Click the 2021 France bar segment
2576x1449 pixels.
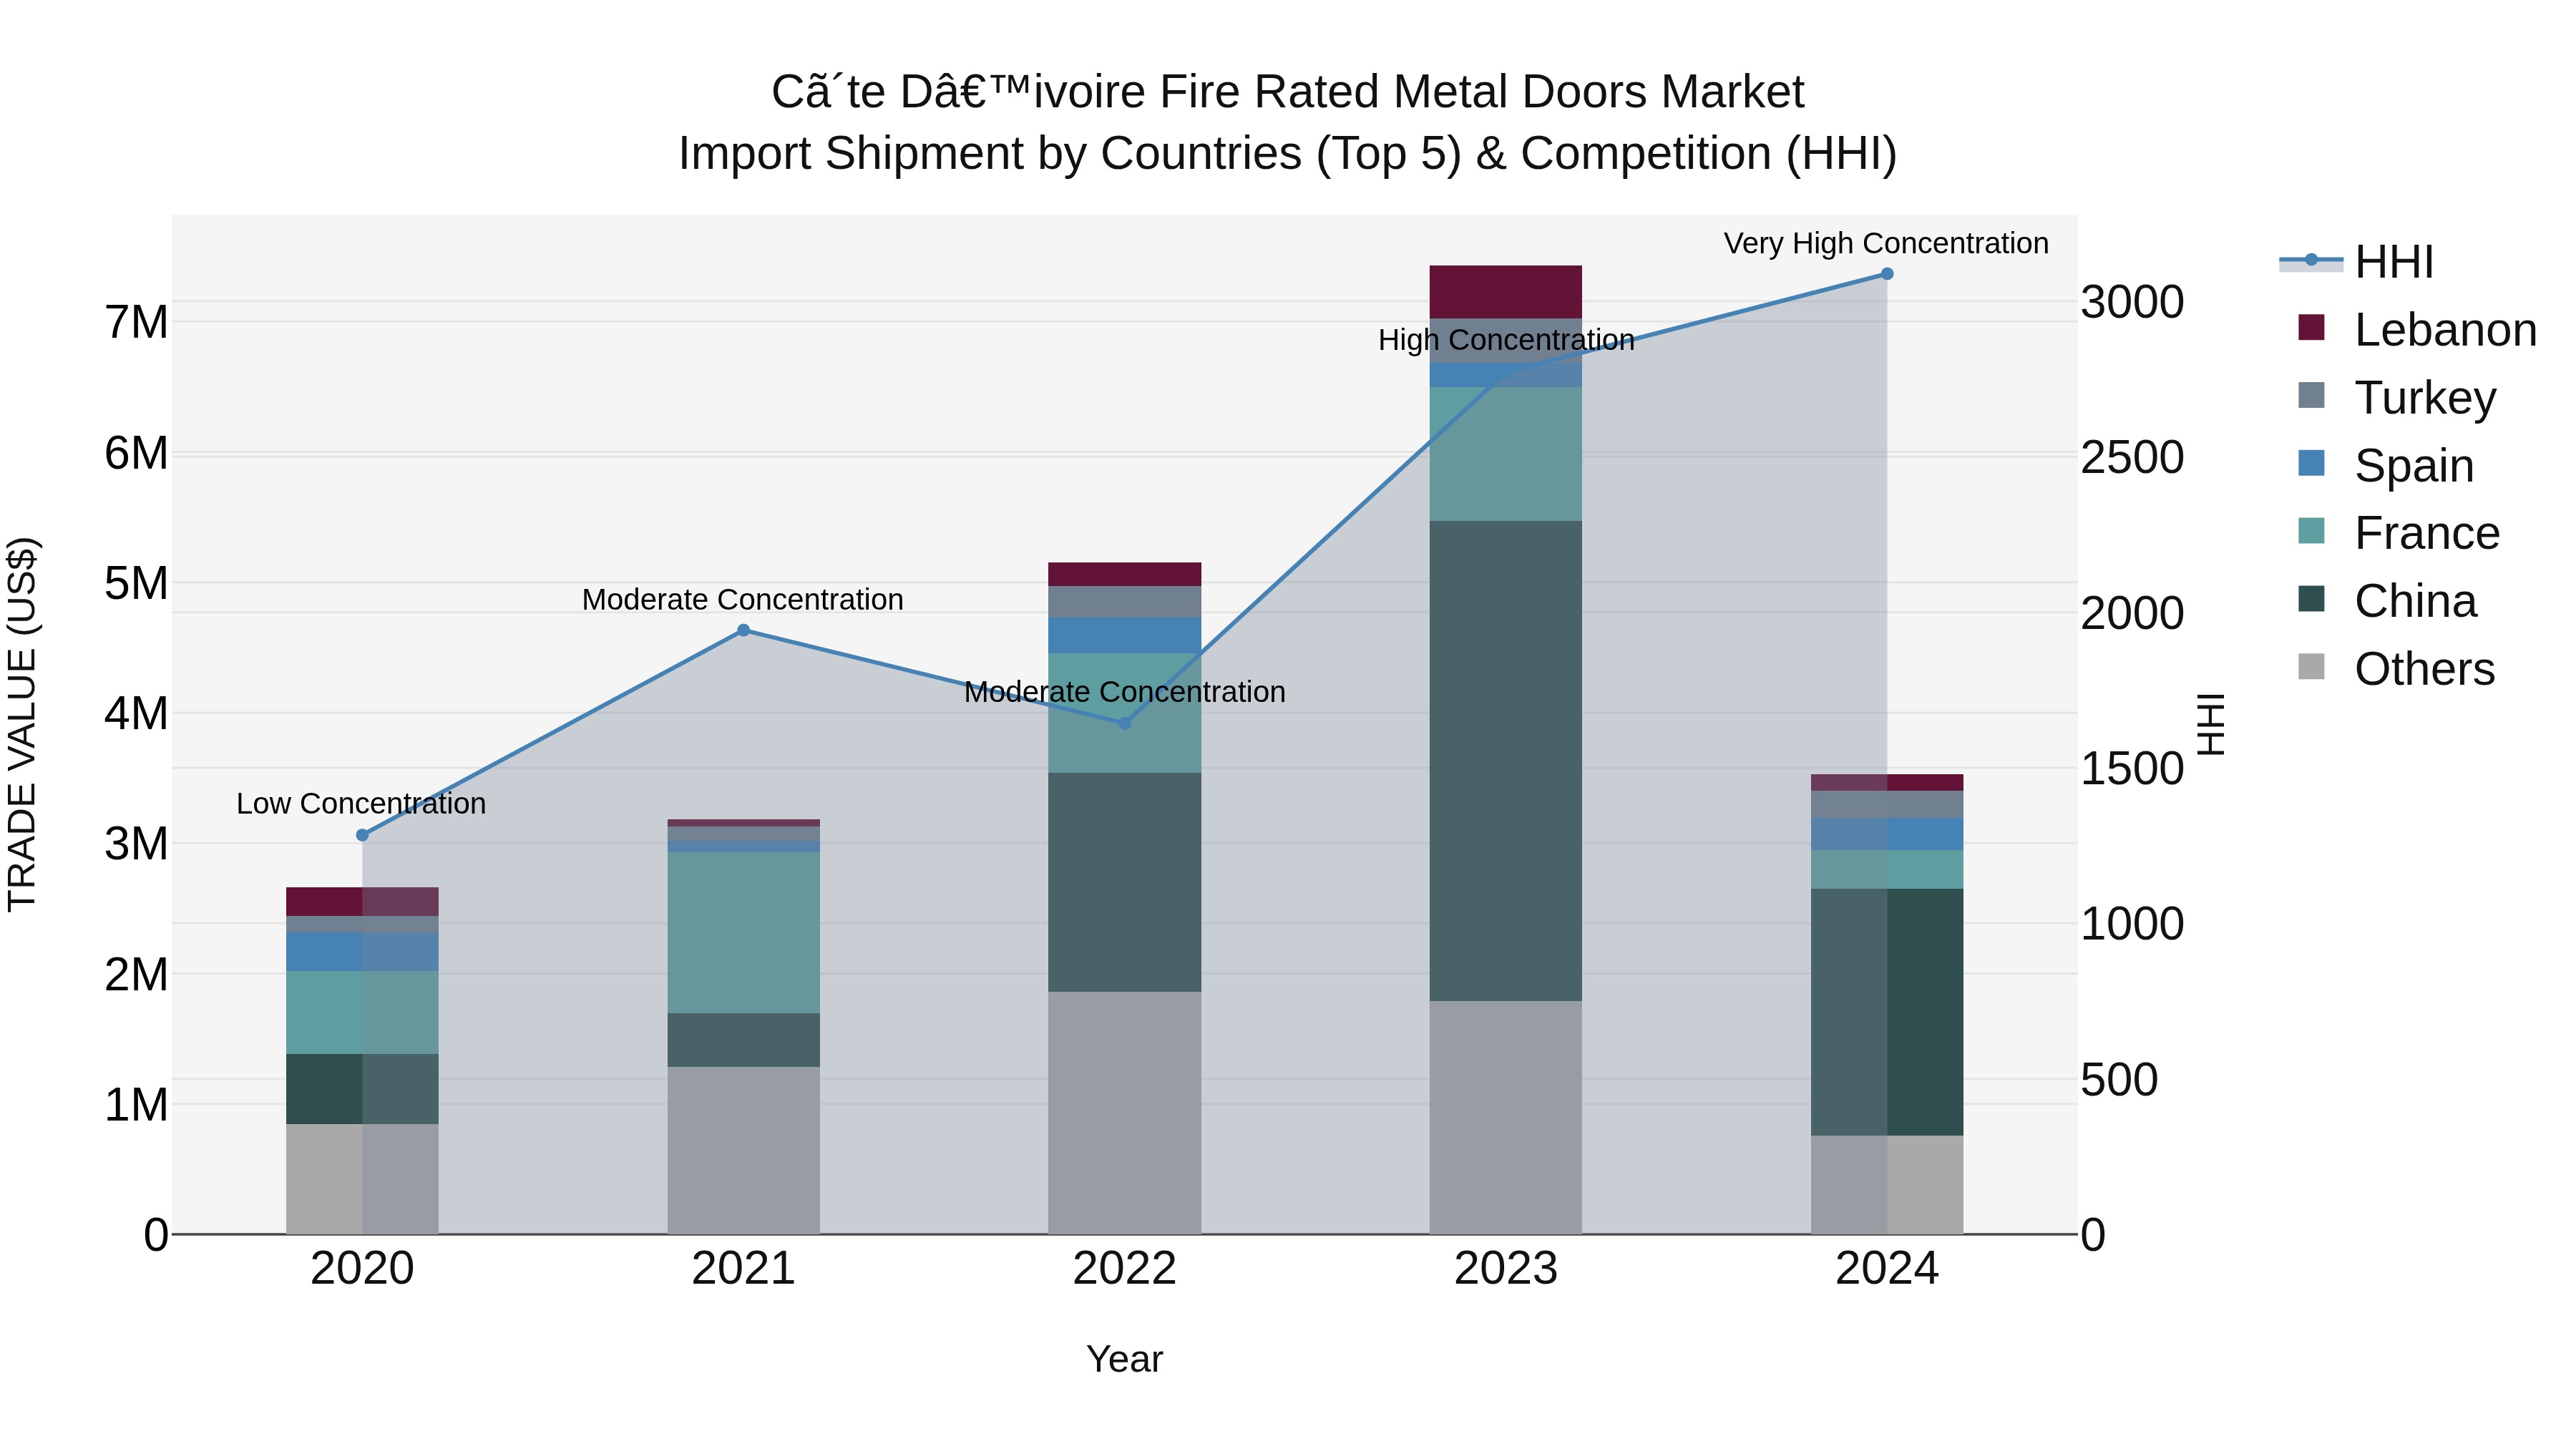click(743, 933)
